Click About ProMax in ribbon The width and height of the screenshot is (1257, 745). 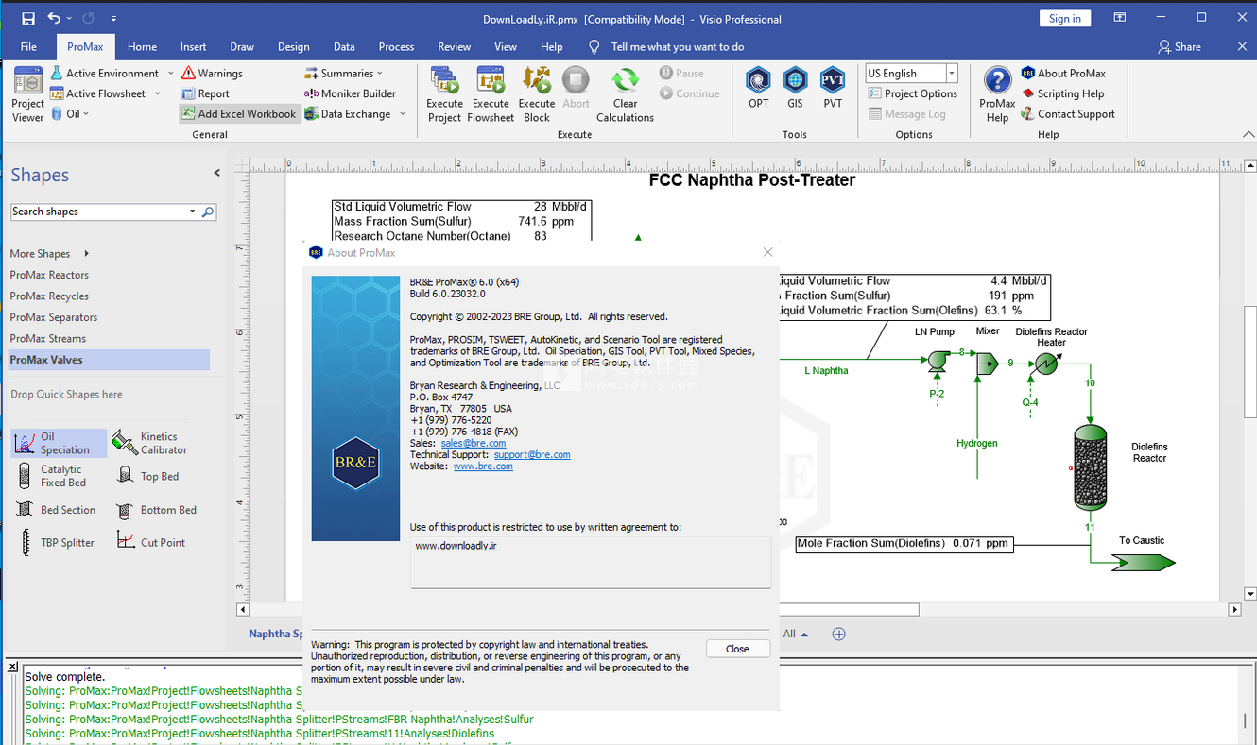1063,73
